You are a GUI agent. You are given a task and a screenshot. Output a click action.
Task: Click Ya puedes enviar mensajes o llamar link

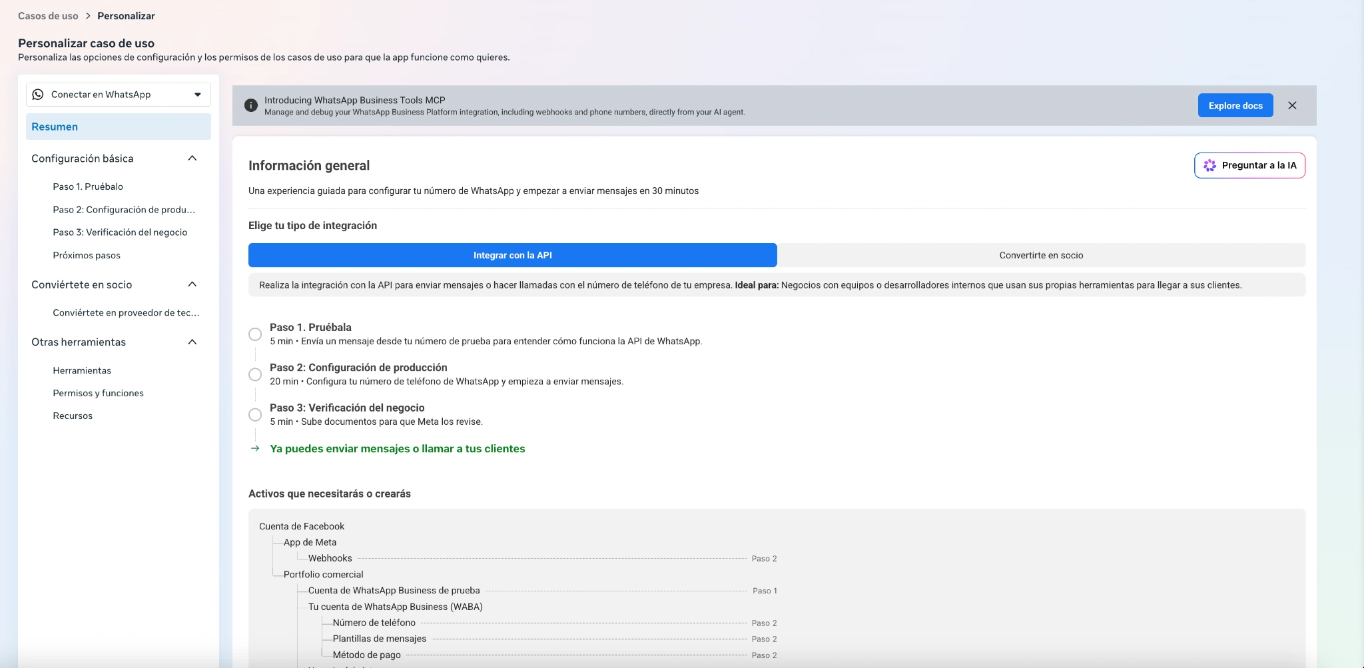(398, 448)
